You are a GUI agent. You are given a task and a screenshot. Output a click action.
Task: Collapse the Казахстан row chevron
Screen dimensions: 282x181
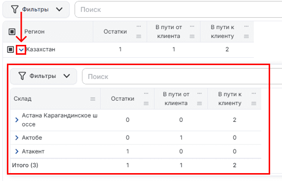[x=21, y=50]
